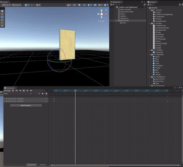Expand Door Pivot : Rotation property
Screen dimensions: 183x167
(5, 101)
